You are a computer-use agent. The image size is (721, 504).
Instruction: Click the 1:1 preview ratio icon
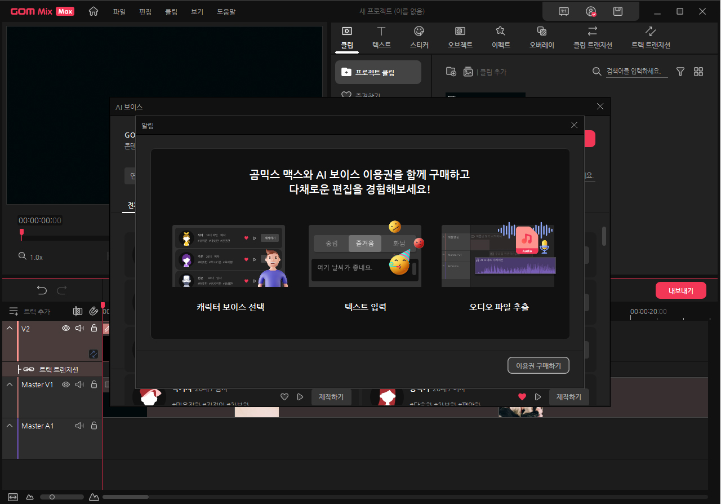563,11
